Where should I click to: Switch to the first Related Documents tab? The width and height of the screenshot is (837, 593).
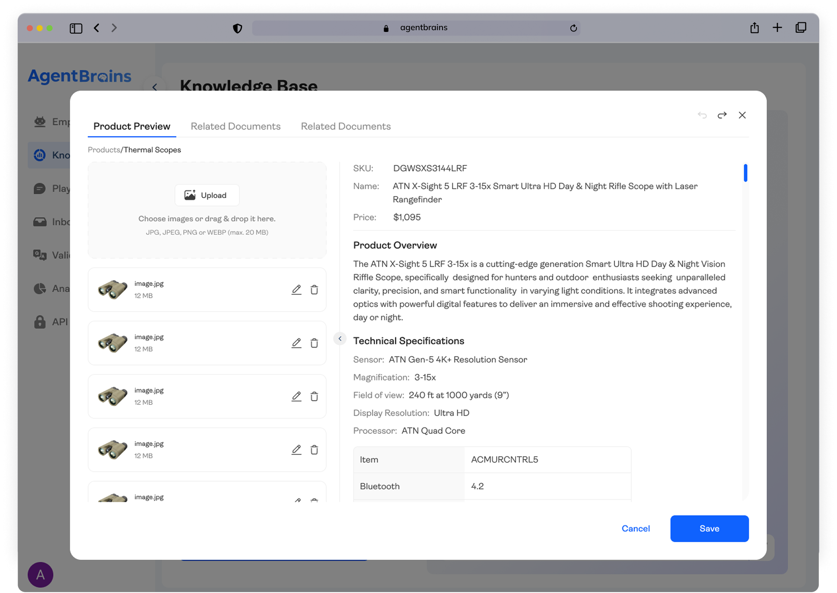point(236,126)
